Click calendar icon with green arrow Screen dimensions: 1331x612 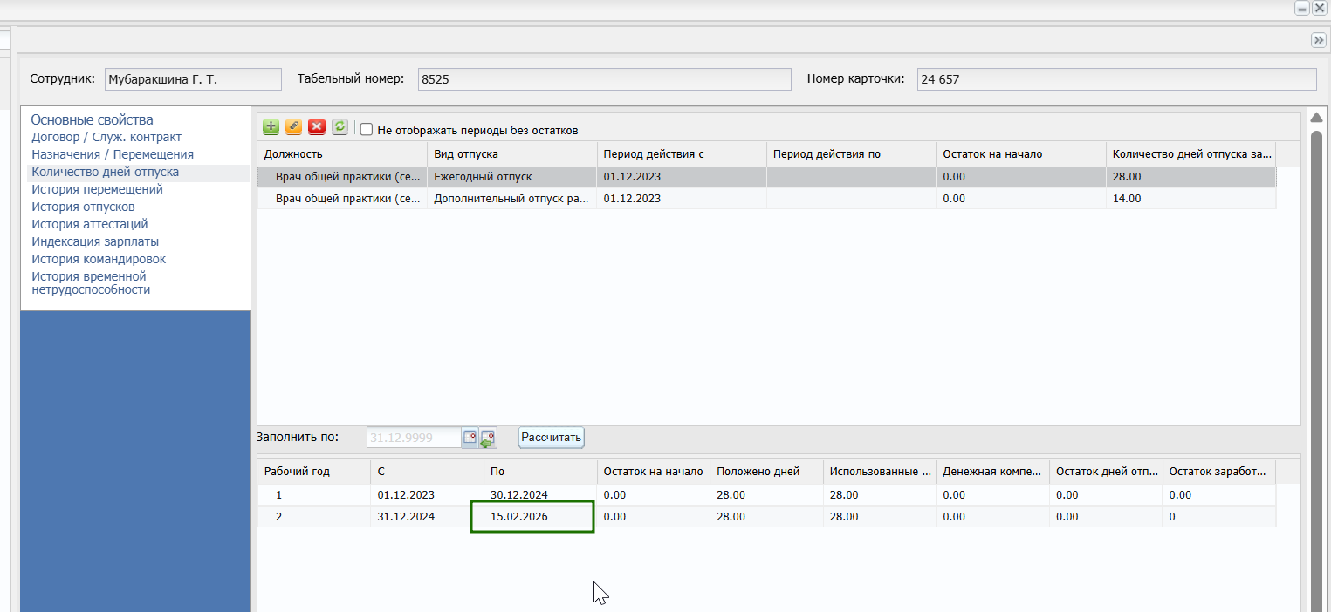[x=488, y=438]
